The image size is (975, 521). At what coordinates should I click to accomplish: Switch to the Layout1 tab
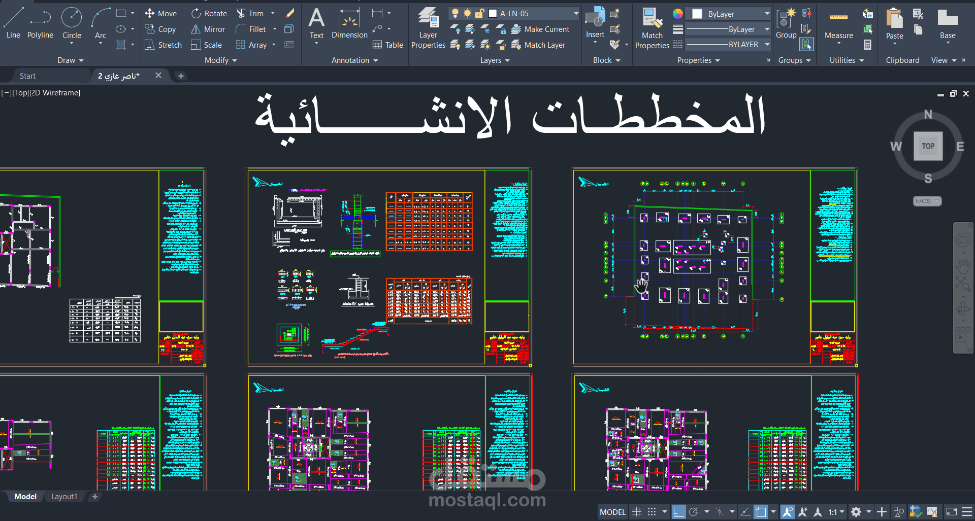point(64,496)
